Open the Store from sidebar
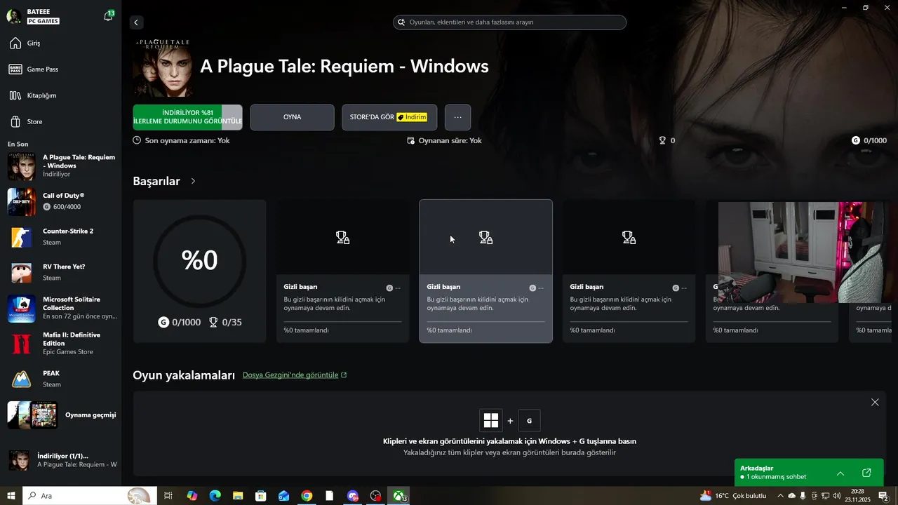Screen dimensions: 898x505 pos(34,122)
